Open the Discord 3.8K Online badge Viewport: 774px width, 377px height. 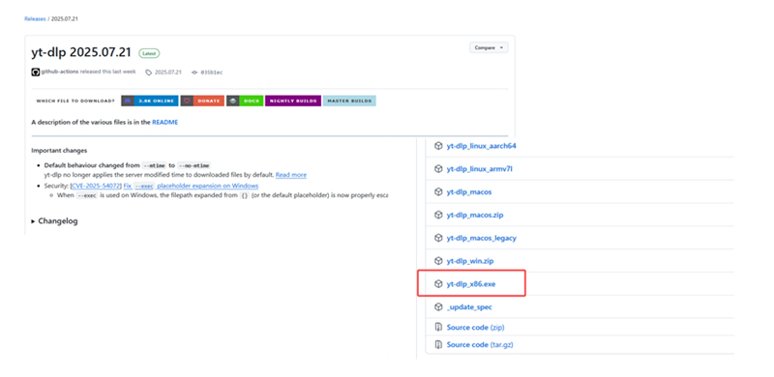click(x=150, y=101)
